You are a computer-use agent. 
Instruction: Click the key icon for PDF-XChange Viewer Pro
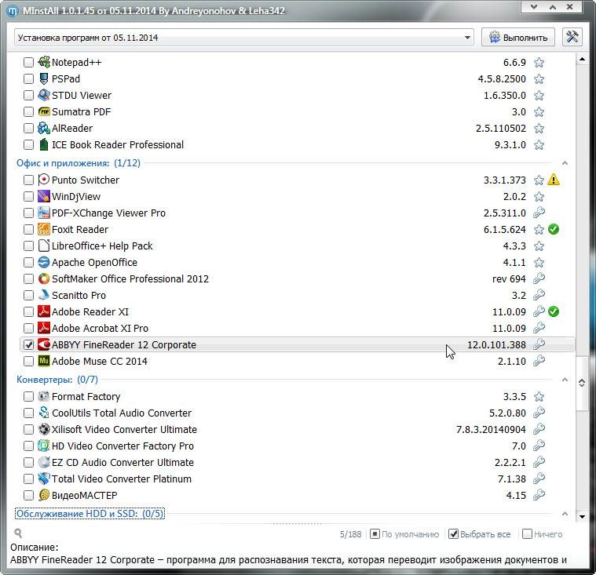point(539,213)
